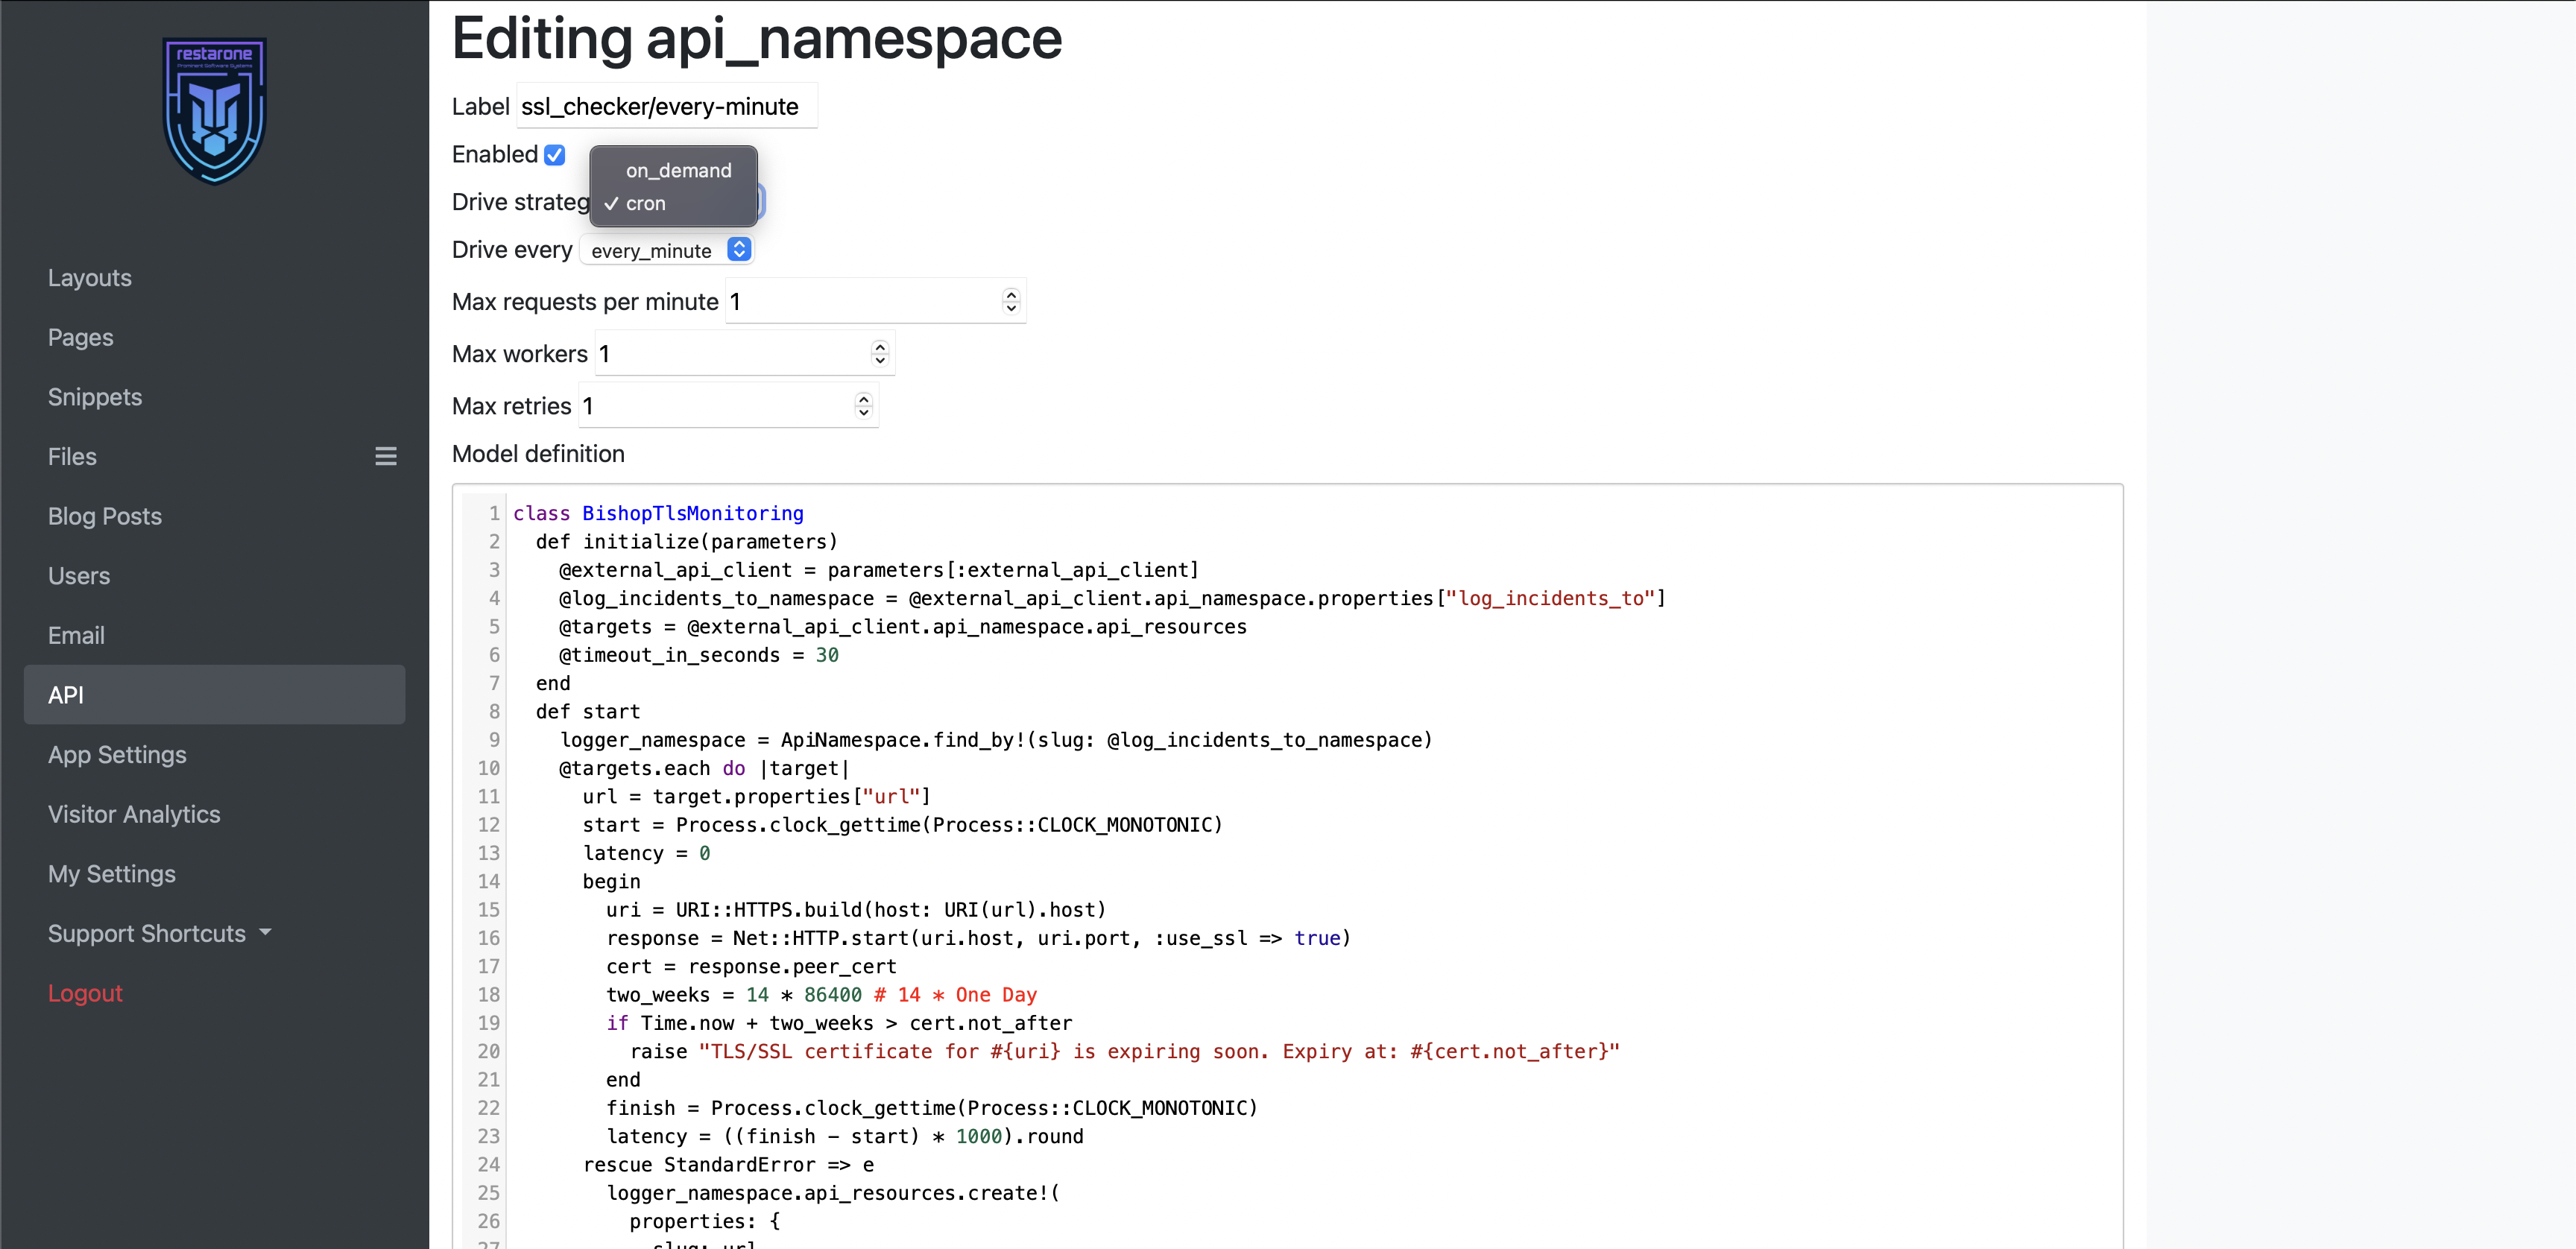Click inside the Label input field
This screenshot has height=1249, width=2576.
664,106
